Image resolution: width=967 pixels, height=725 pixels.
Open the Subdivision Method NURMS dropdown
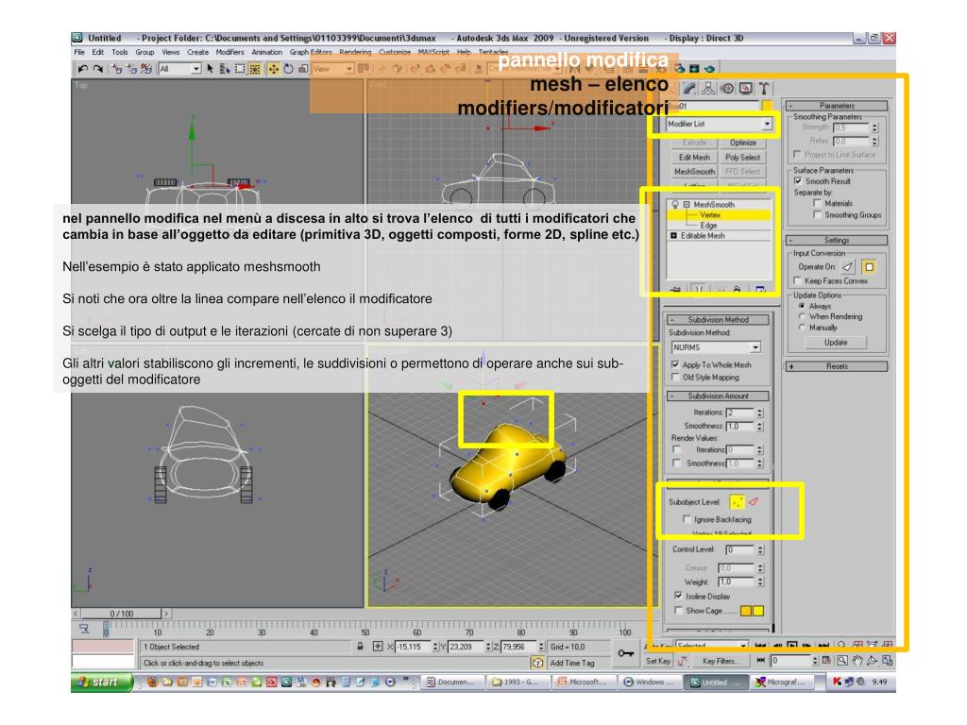click(716, 347)
